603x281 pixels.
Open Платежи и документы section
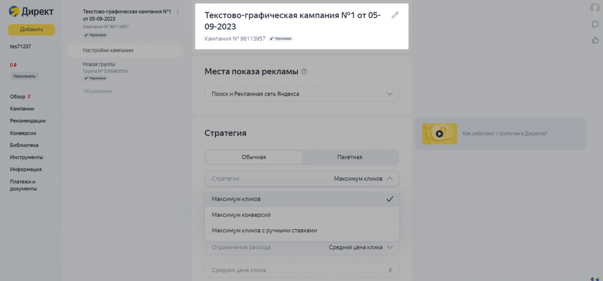pyautogui.click(x=23, y=185)
